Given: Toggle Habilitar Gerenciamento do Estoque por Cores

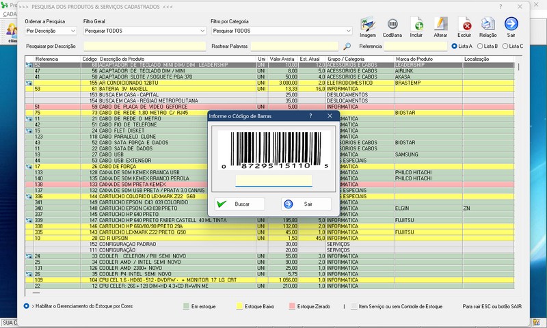Looking at the screenshot, I should coord(26,306).
